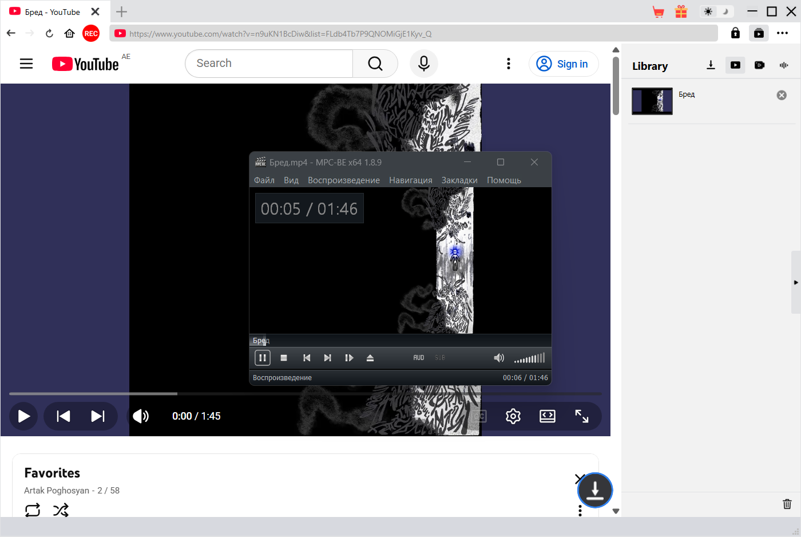Enter fullscreen in YouTube player
801x537 pixels.
pos(582,416)
